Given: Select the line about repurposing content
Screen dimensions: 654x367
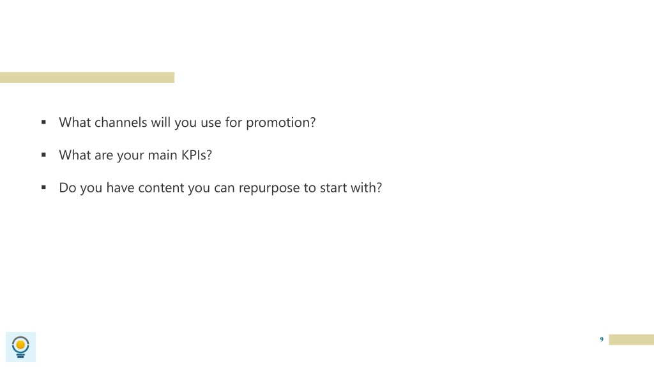Looking at the screenshot, I should 220,188.
